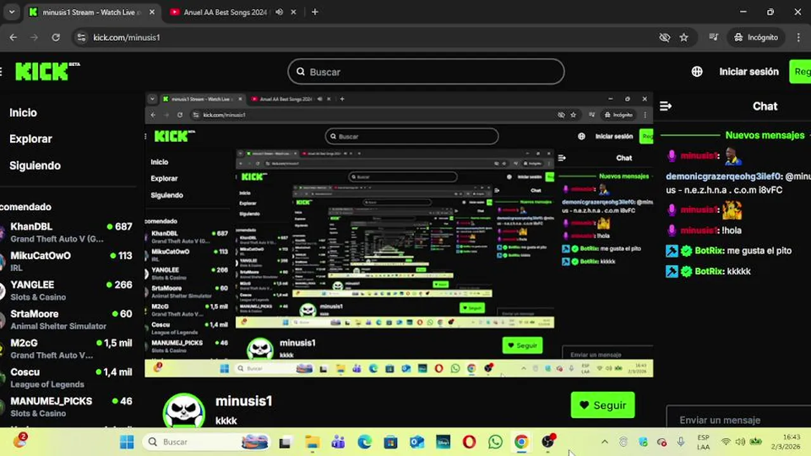This screenshot has height=456, width=811.
Task: Jump to Nuevos mensajes in chat
Action: pos(764,135)
